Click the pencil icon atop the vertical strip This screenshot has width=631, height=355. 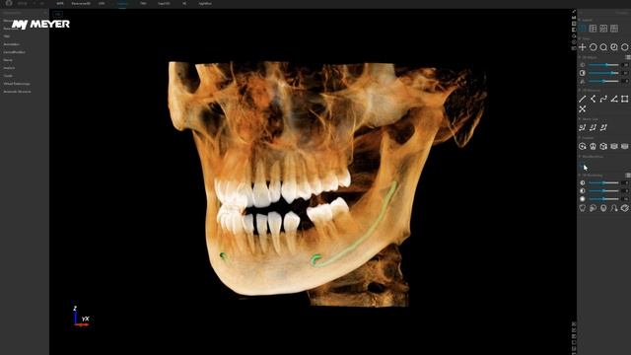pyautogui.click(x=574, y=12)
